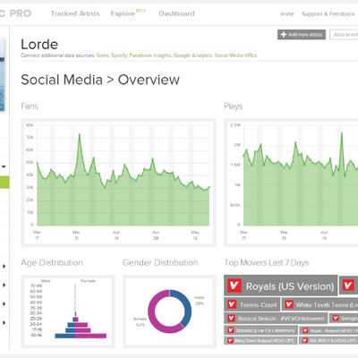The image size is (358, 358).
Task: Click the '80k' axis label on Fans chart
Action: pos(30,125)
